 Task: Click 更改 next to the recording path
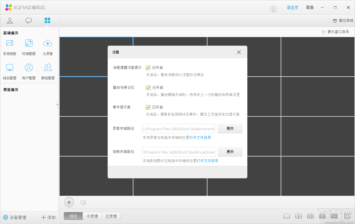(230, 128)
